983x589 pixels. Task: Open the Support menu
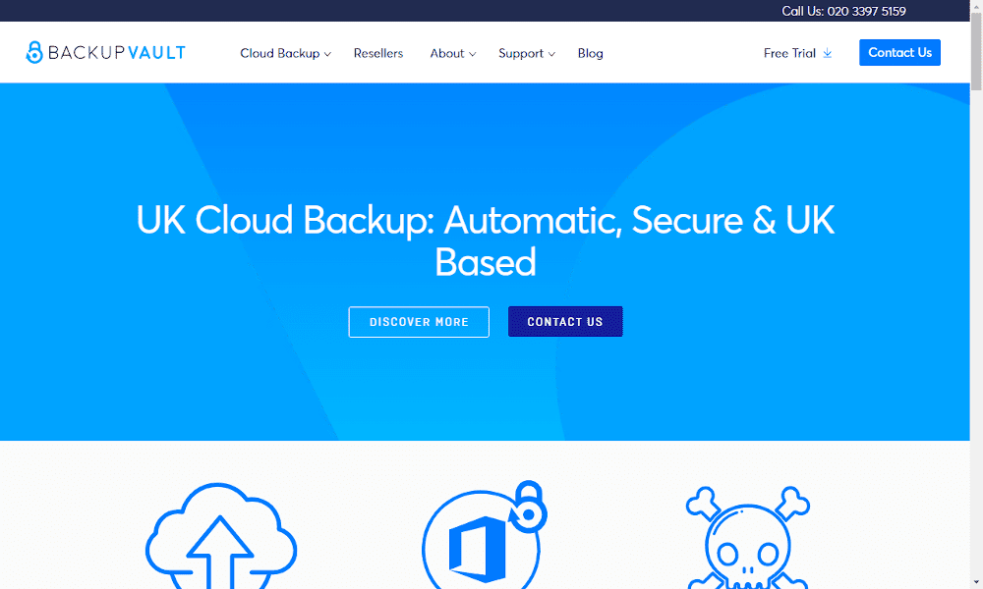tap(521, 53)
